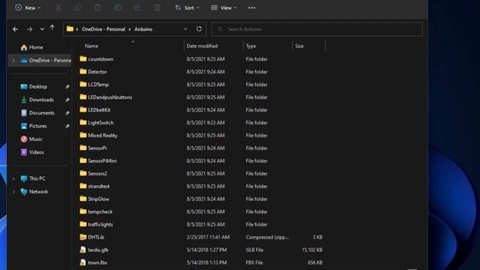Select the strandtest folder
Screen dimensions: 480x270
(94, 186)
